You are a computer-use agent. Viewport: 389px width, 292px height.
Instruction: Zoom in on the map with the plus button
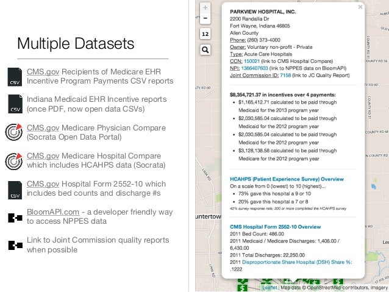coord(205,7)
